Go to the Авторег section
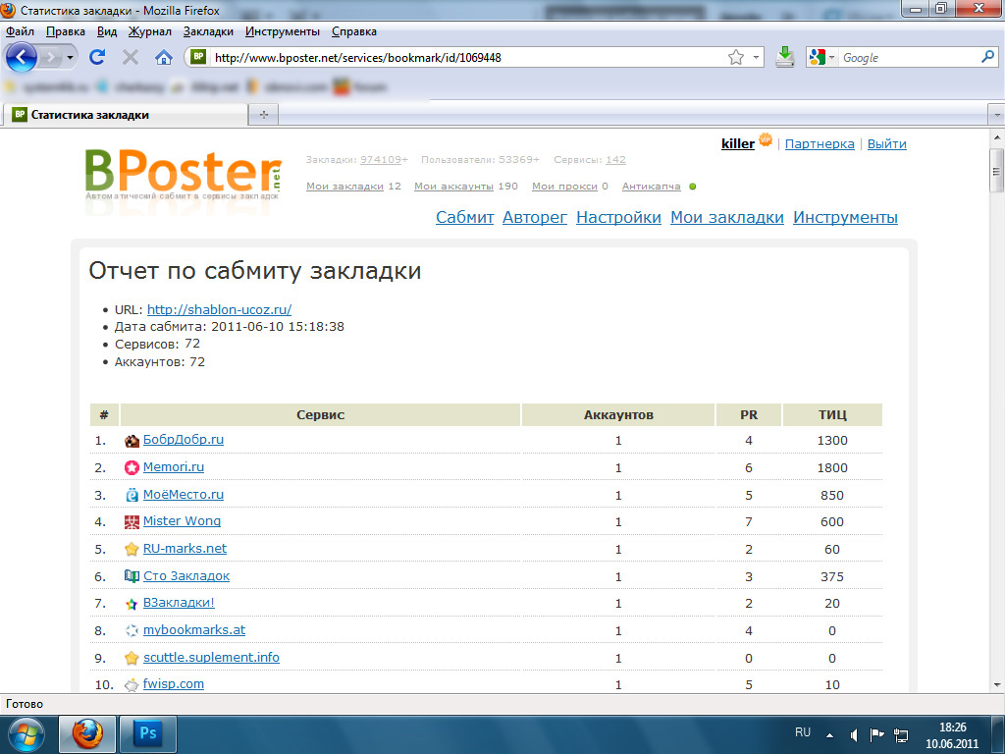This screenshot has width=1005, height=754. click(535, 217)
